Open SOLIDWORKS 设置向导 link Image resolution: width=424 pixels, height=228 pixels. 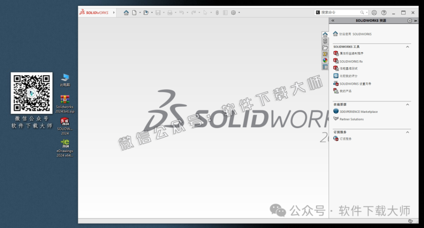tap(352, 84)
